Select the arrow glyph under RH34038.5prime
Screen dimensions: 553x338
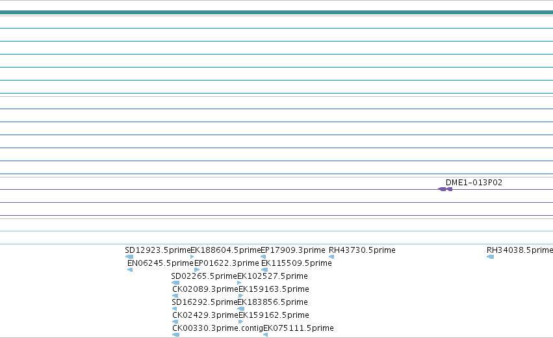pos(490,257)
